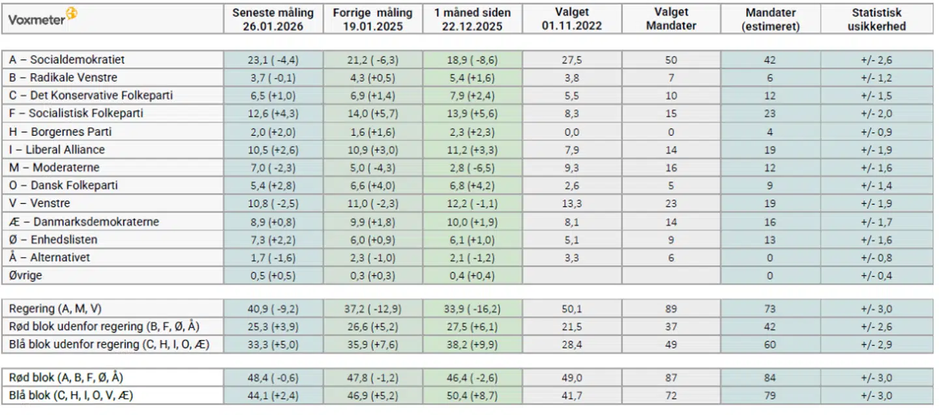Screen dimensions: 939x415
Task: Select the 'Regering (A, M, V)' row label
Action: click(54, 309)
